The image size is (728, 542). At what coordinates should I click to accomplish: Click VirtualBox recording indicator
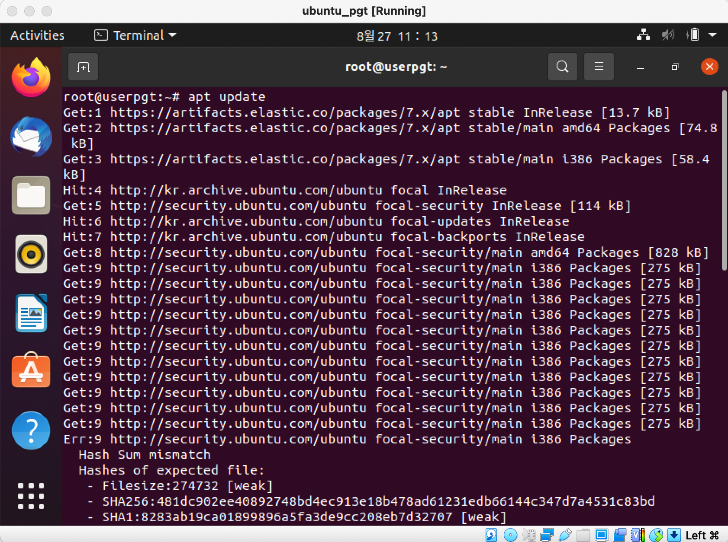(620, 535)
